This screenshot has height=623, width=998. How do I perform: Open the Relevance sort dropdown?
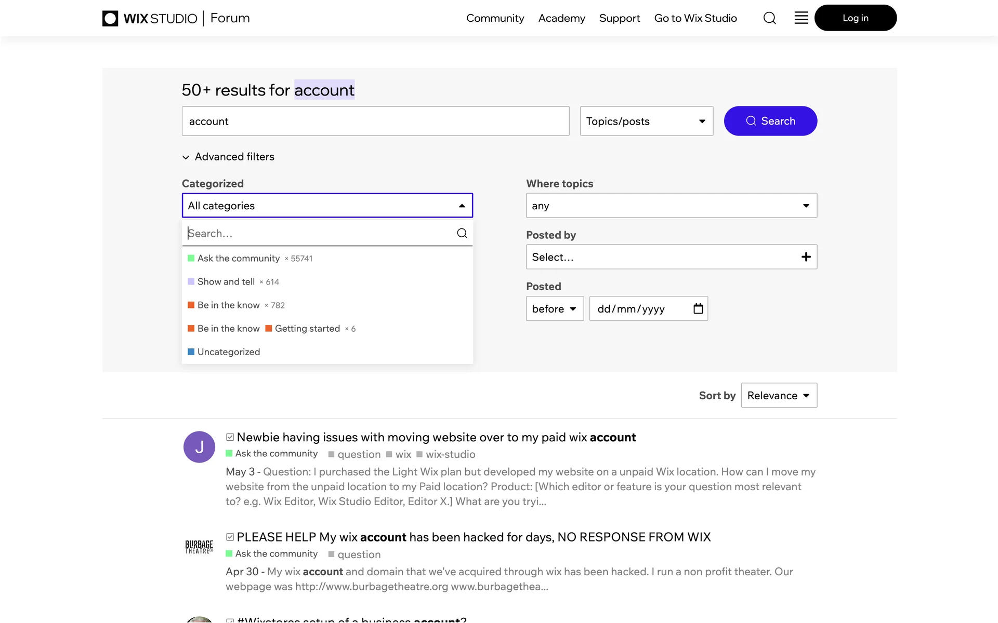pos(779,396)
